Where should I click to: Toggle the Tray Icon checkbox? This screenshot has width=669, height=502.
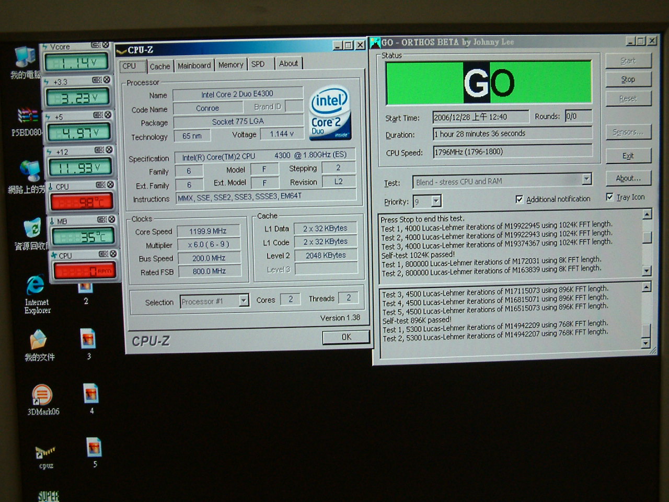point(609,197)
